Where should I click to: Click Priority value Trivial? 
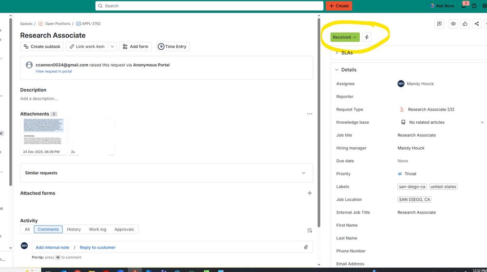pos(407,174)
